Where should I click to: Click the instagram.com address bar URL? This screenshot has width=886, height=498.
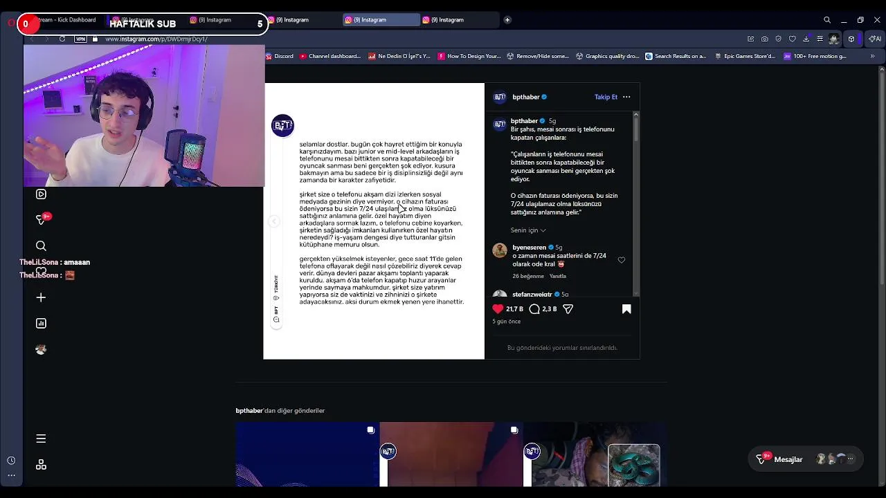156,39
